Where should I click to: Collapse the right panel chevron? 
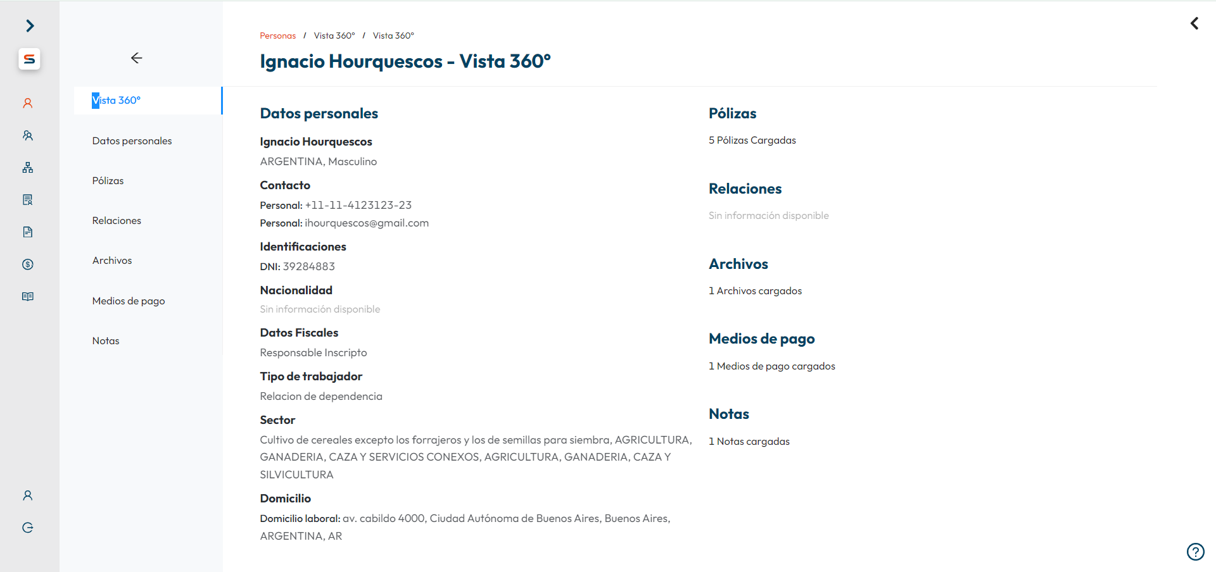click(1194, 23)
